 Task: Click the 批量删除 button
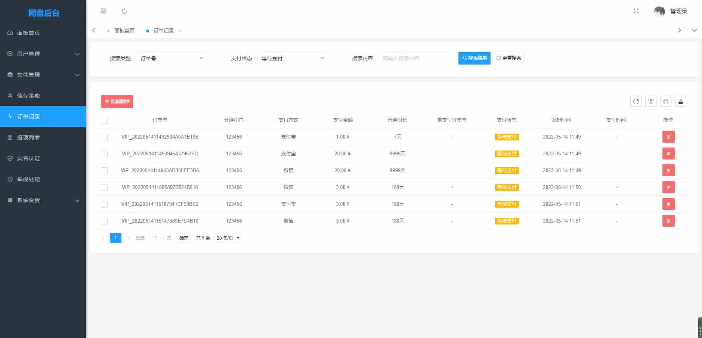coord(117,101)
